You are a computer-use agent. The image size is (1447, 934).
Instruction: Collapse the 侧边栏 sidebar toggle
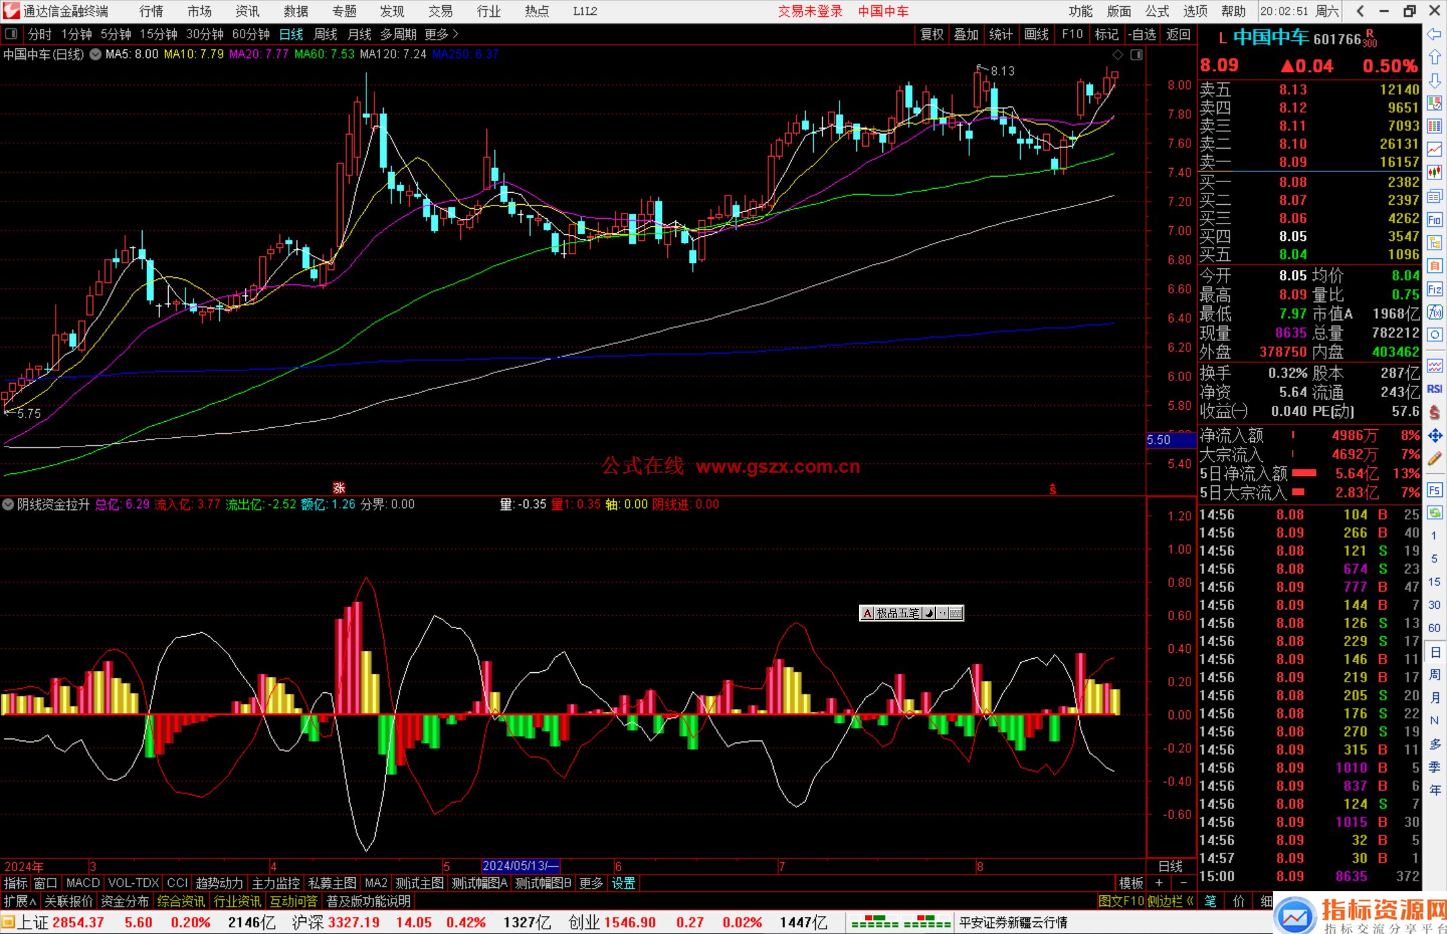click(1171, 902)
